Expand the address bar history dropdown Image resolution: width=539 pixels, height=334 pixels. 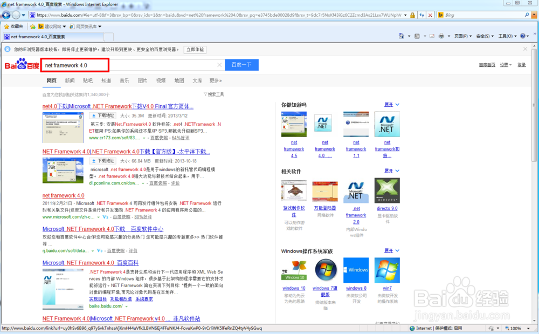[405, 15]
